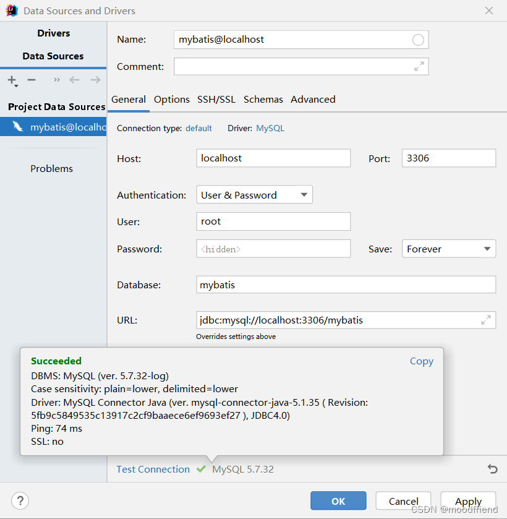This screenshot has width=507, height=519.
Task: Open help with question mark button
Action: pyautogui.click(x=20, y=501)
